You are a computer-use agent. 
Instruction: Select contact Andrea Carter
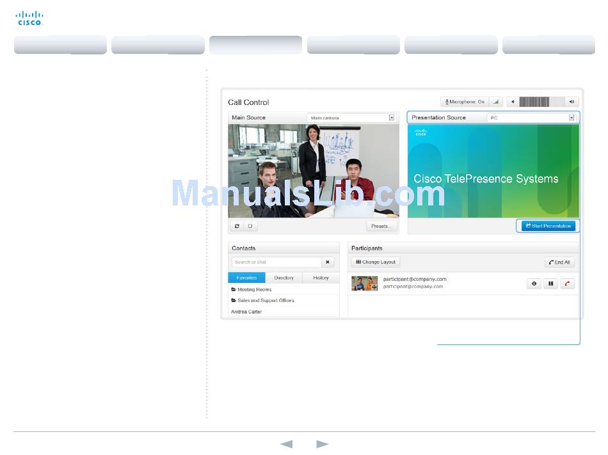pyautogui.click(x=284, y=312)
